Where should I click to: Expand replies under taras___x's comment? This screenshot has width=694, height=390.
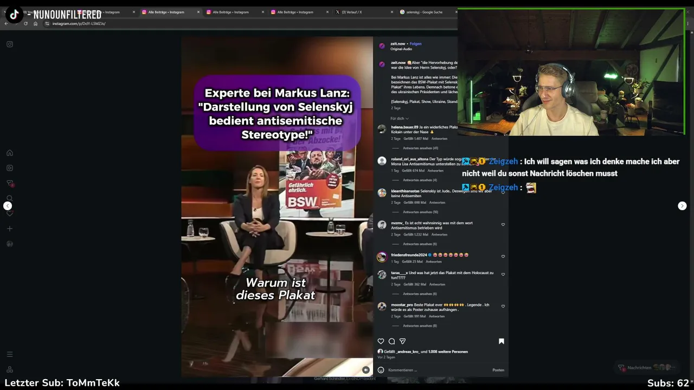[x=420, y=294]
